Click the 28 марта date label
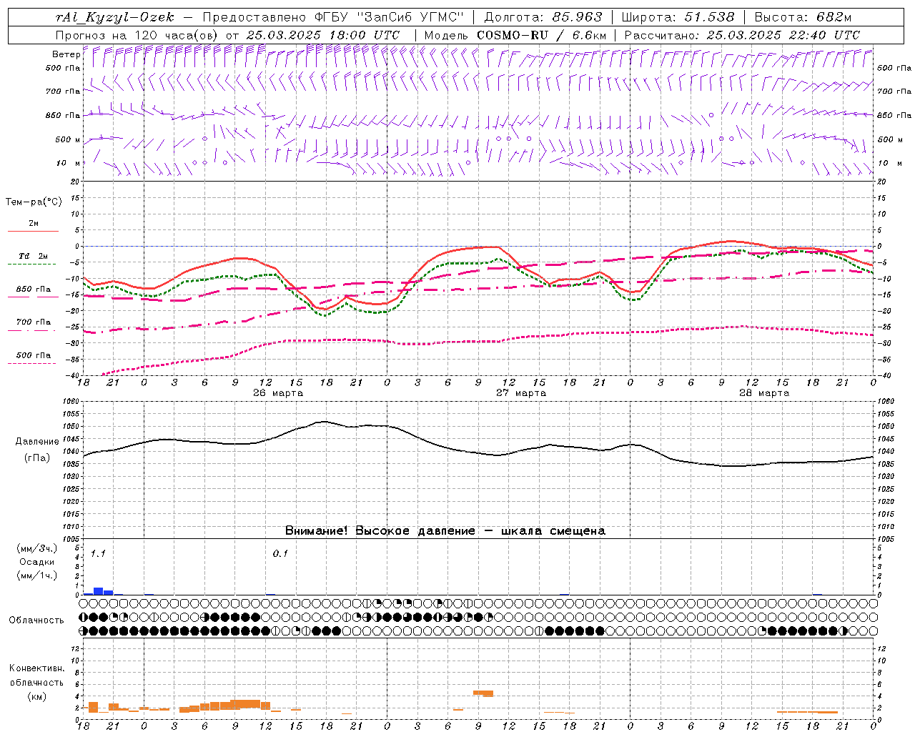This screenshot has height=732, width=915. [764, 393]
